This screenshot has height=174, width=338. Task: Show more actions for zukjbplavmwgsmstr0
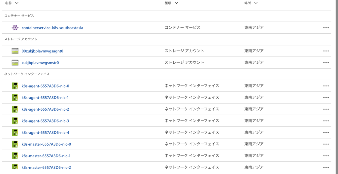pyautogui.click(x=326, y=62)
